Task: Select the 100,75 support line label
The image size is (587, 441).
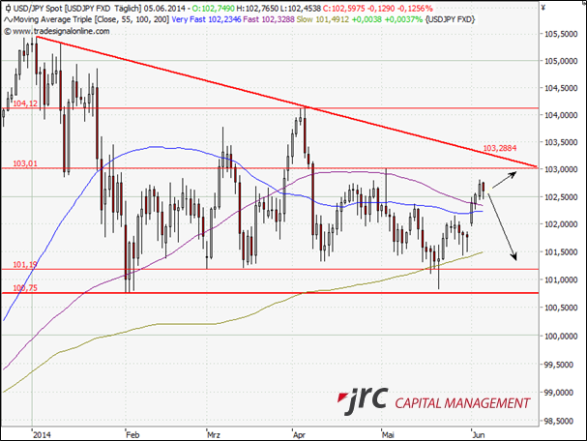Action: pos(25,287)
